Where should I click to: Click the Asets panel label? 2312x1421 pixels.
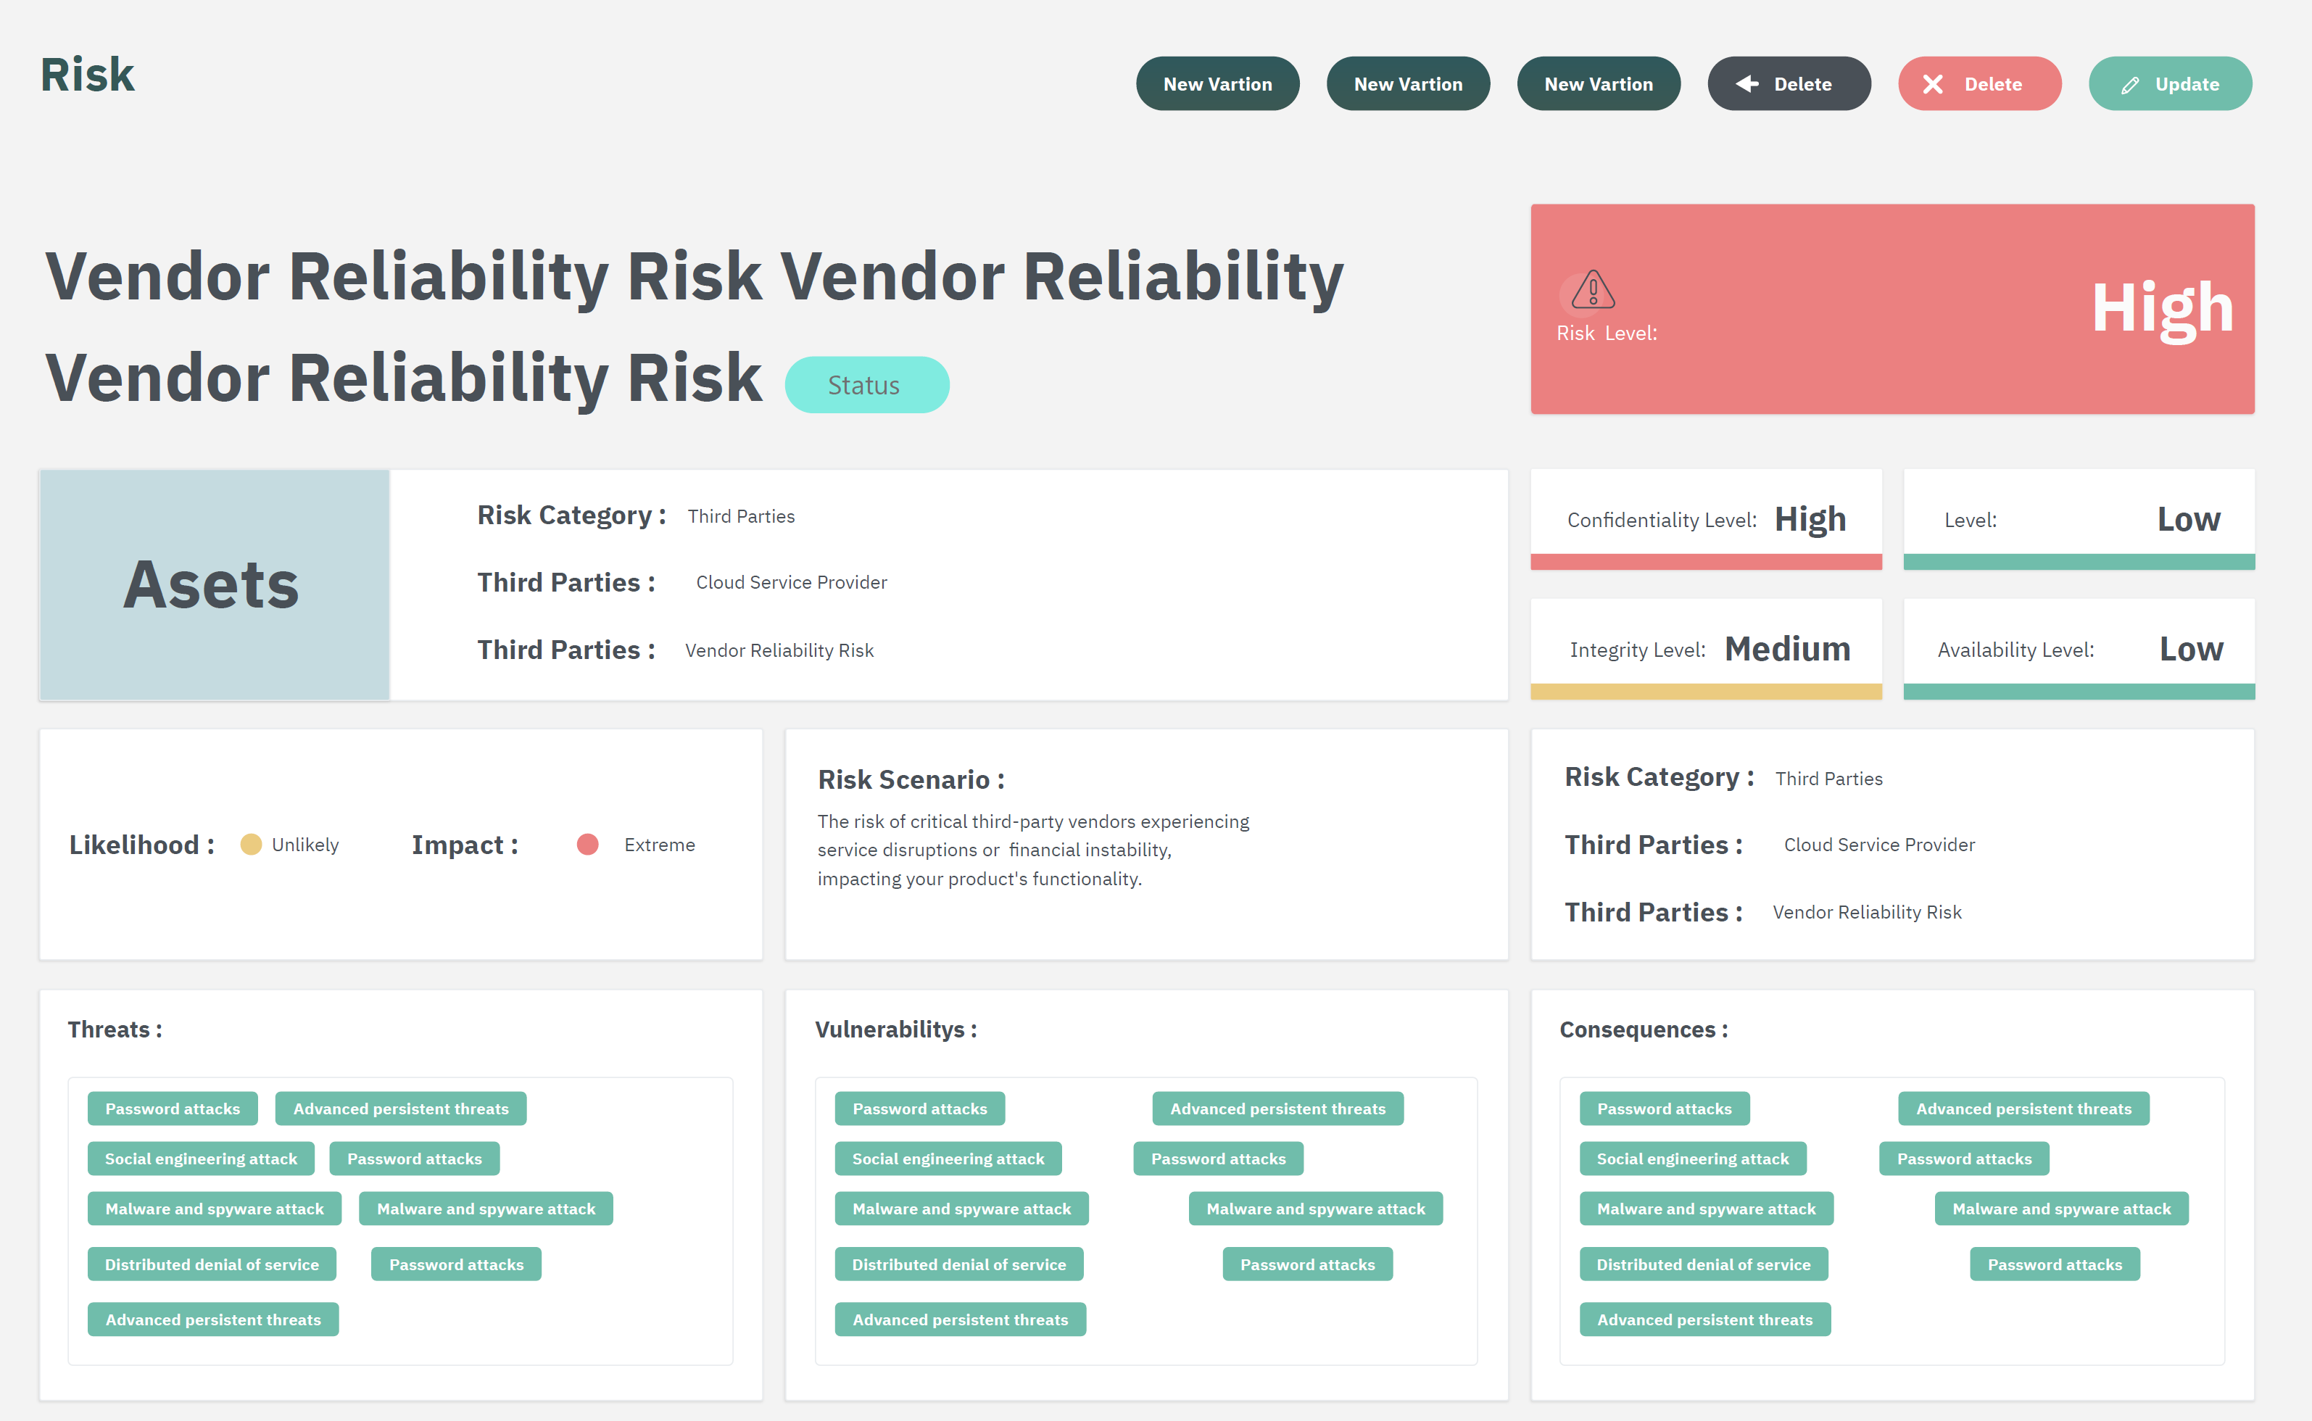[212, 584]
